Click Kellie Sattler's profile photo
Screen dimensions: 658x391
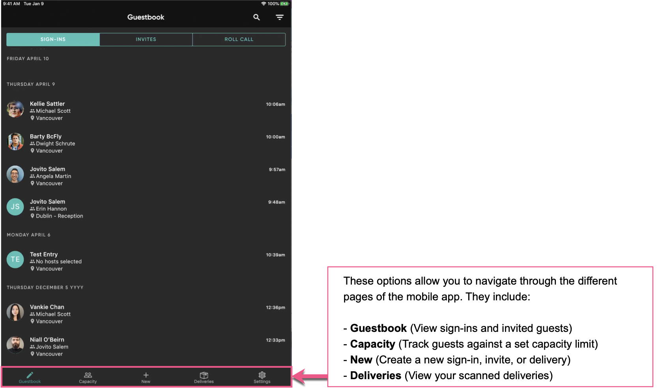tap(15, 109)
